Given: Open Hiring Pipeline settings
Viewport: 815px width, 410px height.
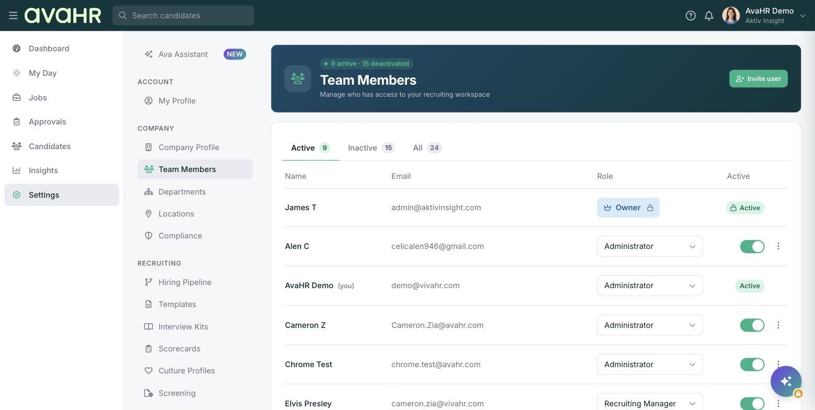Looking at the screenshot, I should click(195, 282).
